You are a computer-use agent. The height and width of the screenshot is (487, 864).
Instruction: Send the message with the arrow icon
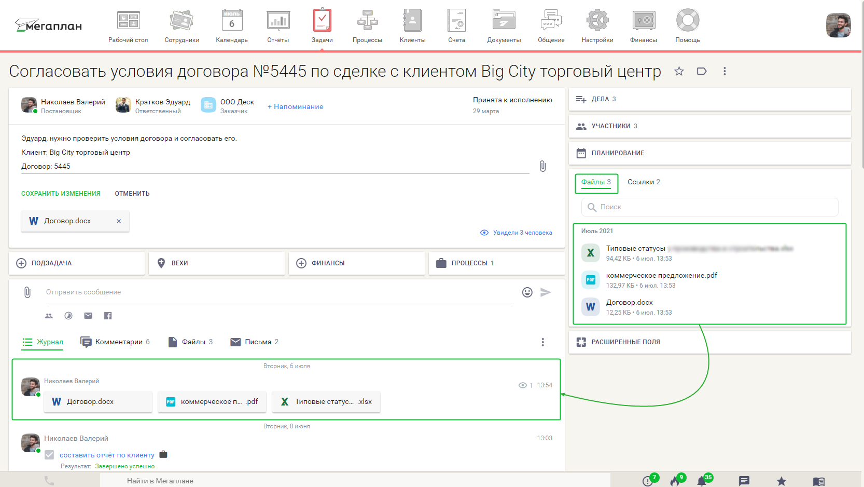(546, 292)
